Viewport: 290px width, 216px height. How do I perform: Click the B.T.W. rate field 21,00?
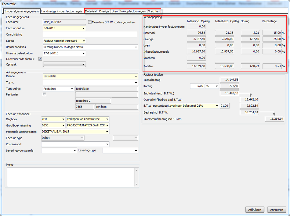tap(225, 106)
